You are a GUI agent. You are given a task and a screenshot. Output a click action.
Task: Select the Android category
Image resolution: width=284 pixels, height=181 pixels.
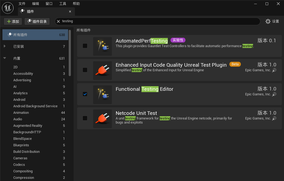[x=35, y=100]
